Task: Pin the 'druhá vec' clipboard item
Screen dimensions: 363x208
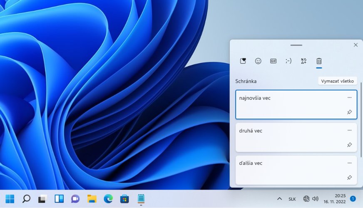Action: [x=349, y=145]
